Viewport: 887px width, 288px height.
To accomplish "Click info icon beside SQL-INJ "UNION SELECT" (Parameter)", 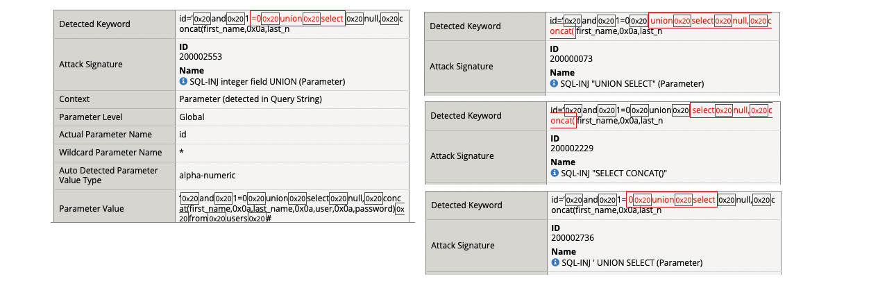I will click(x=554, y=83).
